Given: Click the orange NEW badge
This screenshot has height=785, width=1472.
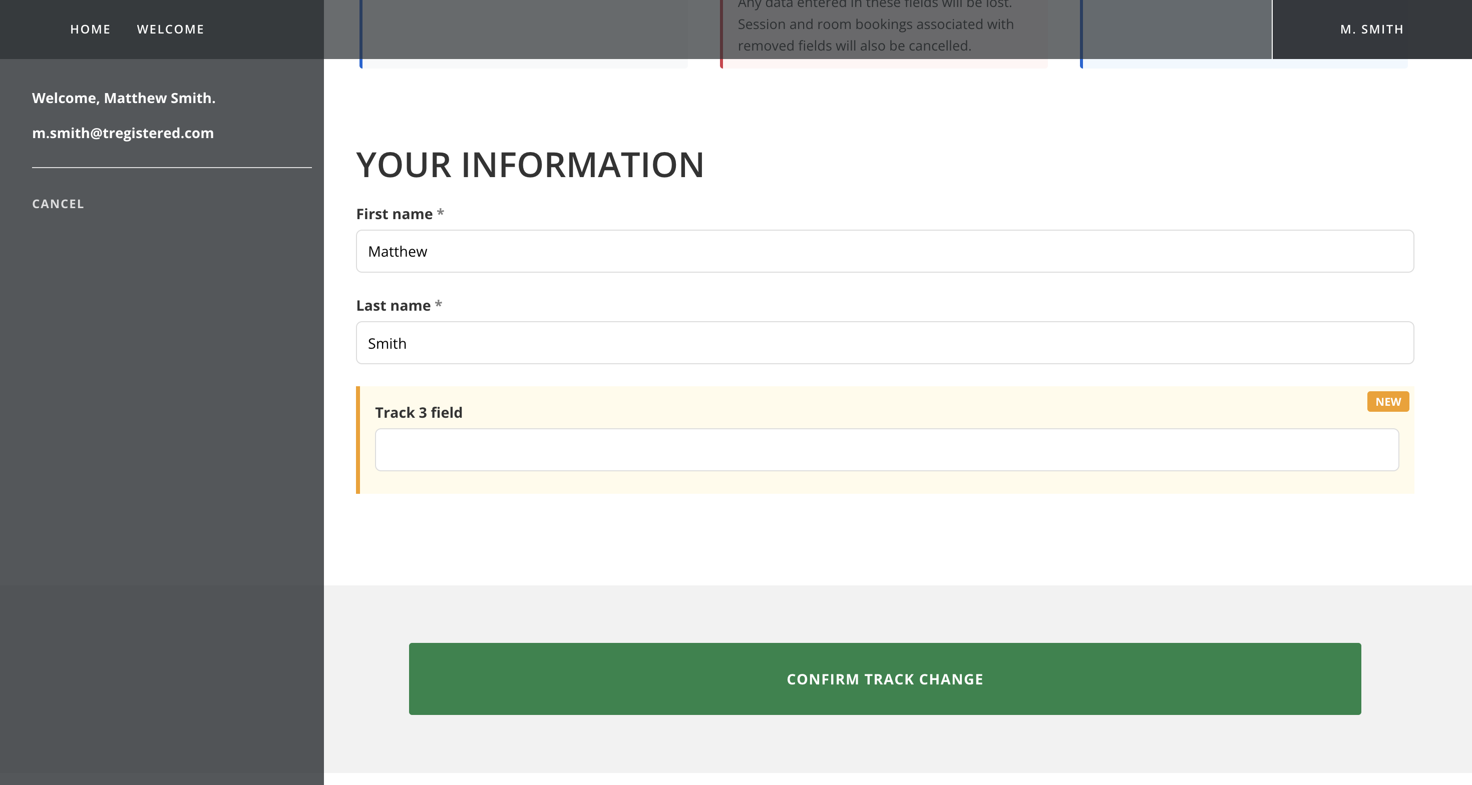Looking at the screenshot, I should pos(1387,402).
